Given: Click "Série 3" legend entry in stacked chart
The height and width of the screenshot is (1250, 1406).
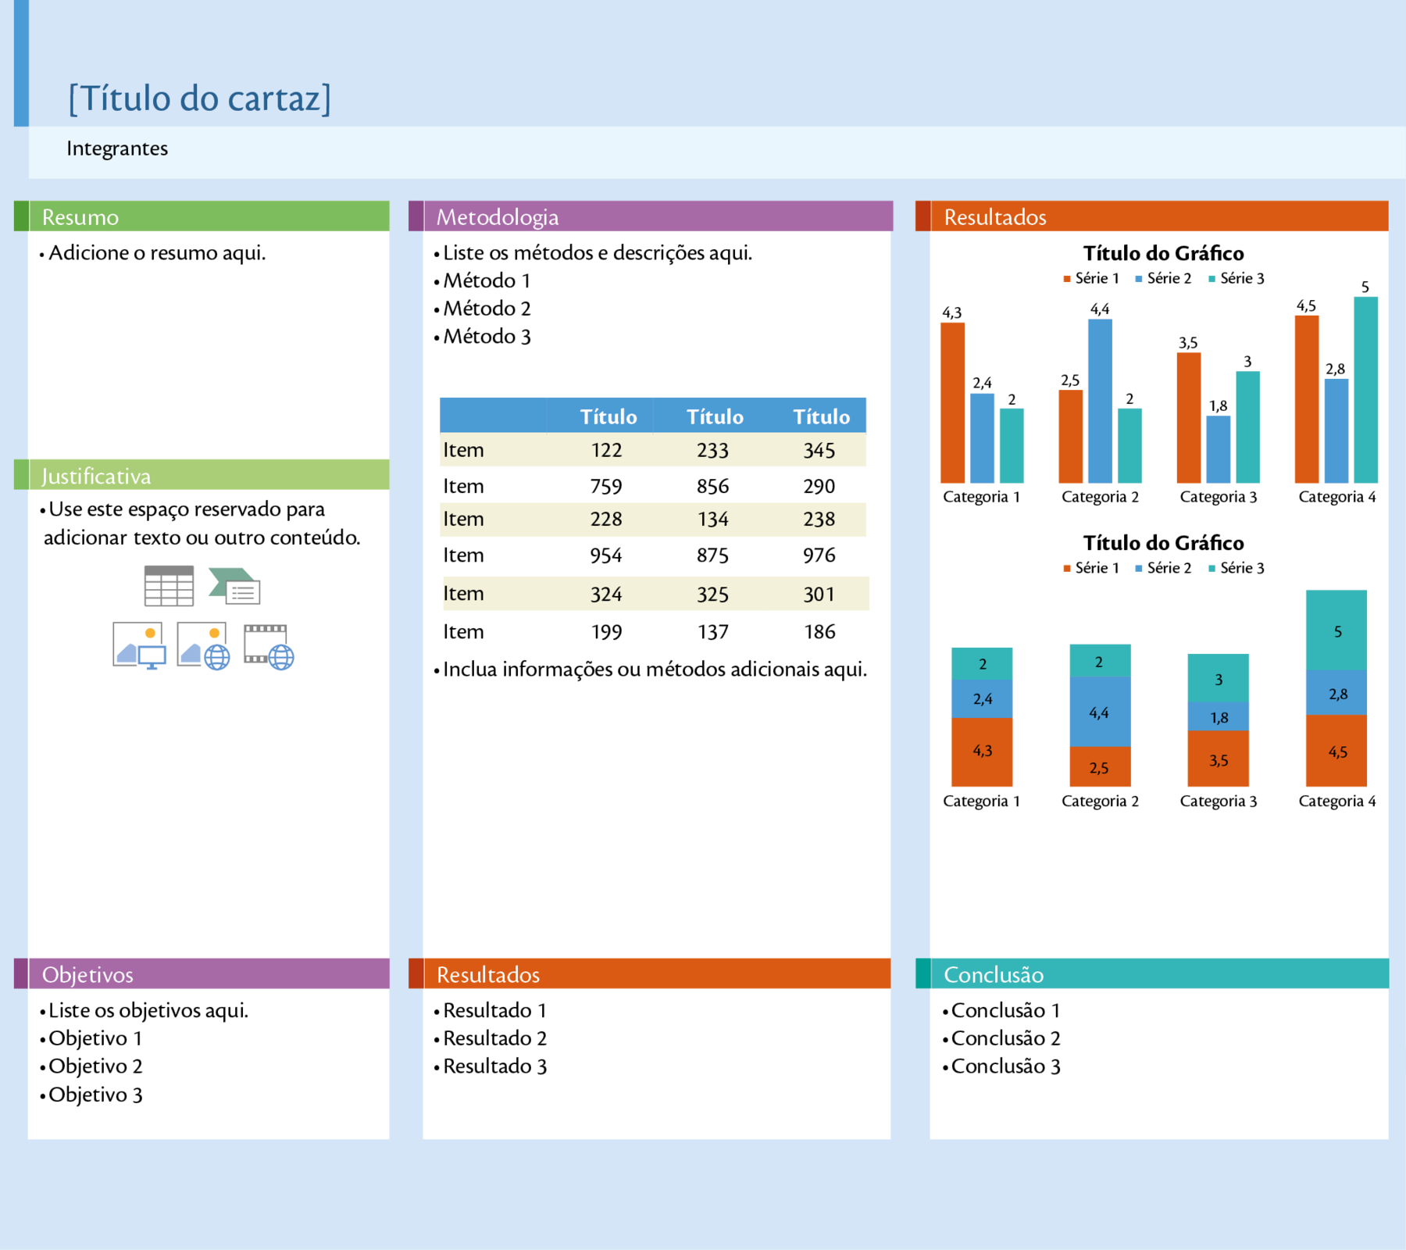Looking at the screenshot, I should click(1236, 569).
